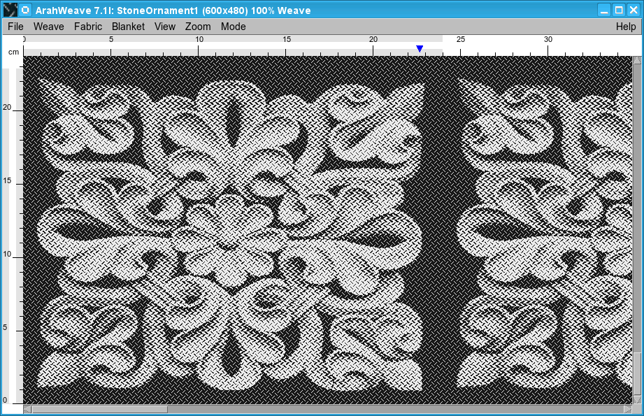Viewport: 644px width, 416px height.
Task: Open the Help menu
Action: click(626, 27)
